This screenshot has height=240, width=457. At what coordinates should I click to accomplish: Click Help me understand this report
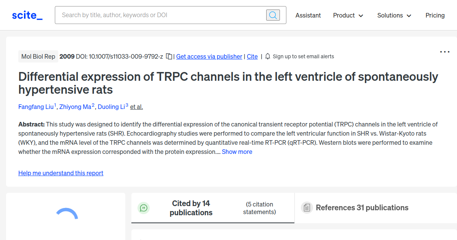[x=61, y=173]
